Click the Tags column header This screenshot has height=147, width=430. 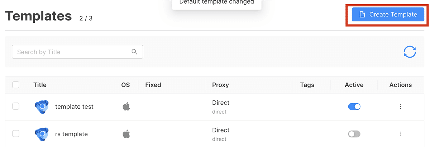pos(307,85)
